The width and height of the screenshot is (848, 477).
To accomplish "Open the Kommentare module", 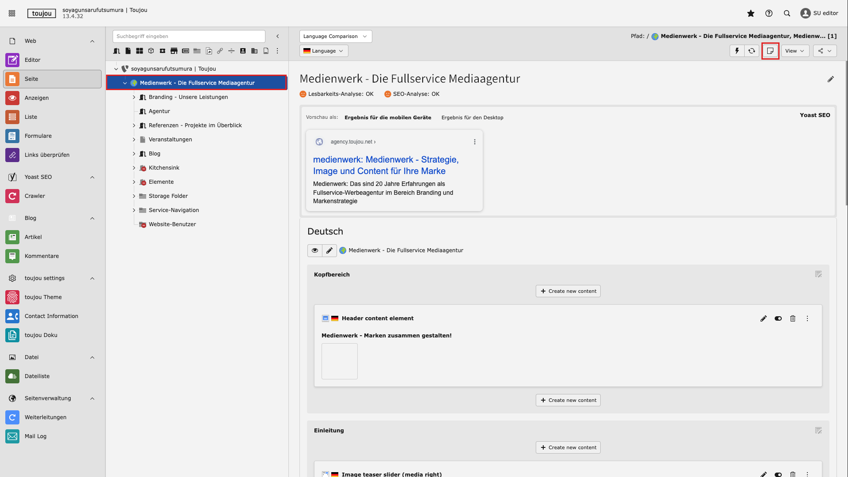I will (52, 256).
